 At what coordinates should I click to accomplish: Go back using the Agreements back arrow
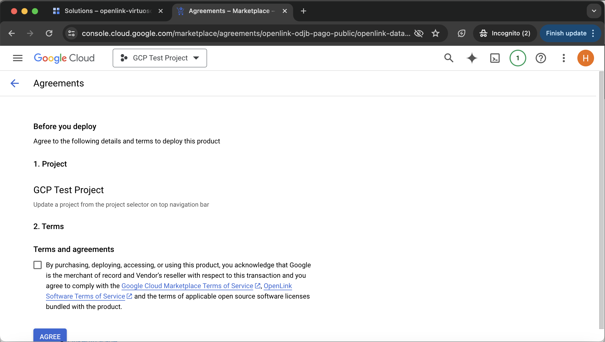(x=15, y=83)
